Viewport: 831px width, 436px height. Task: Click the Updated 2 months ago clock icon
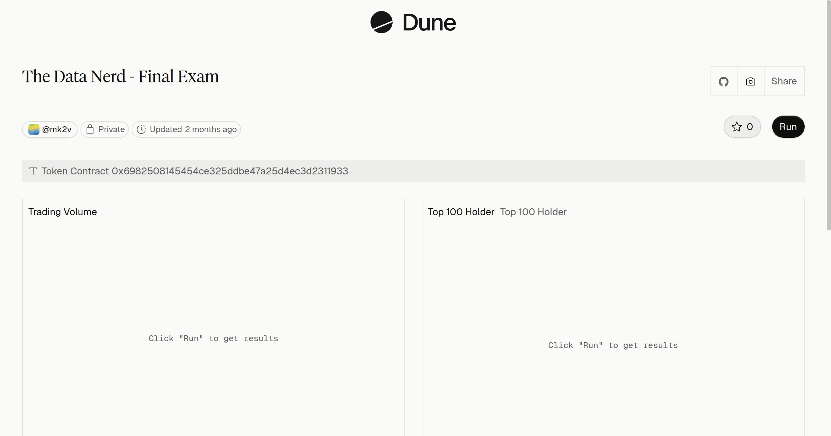[141, 129]
